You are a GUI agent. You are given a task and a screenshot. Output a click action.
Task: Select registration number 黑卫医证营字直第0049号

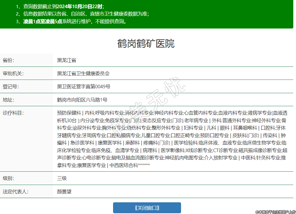[83, 87]
